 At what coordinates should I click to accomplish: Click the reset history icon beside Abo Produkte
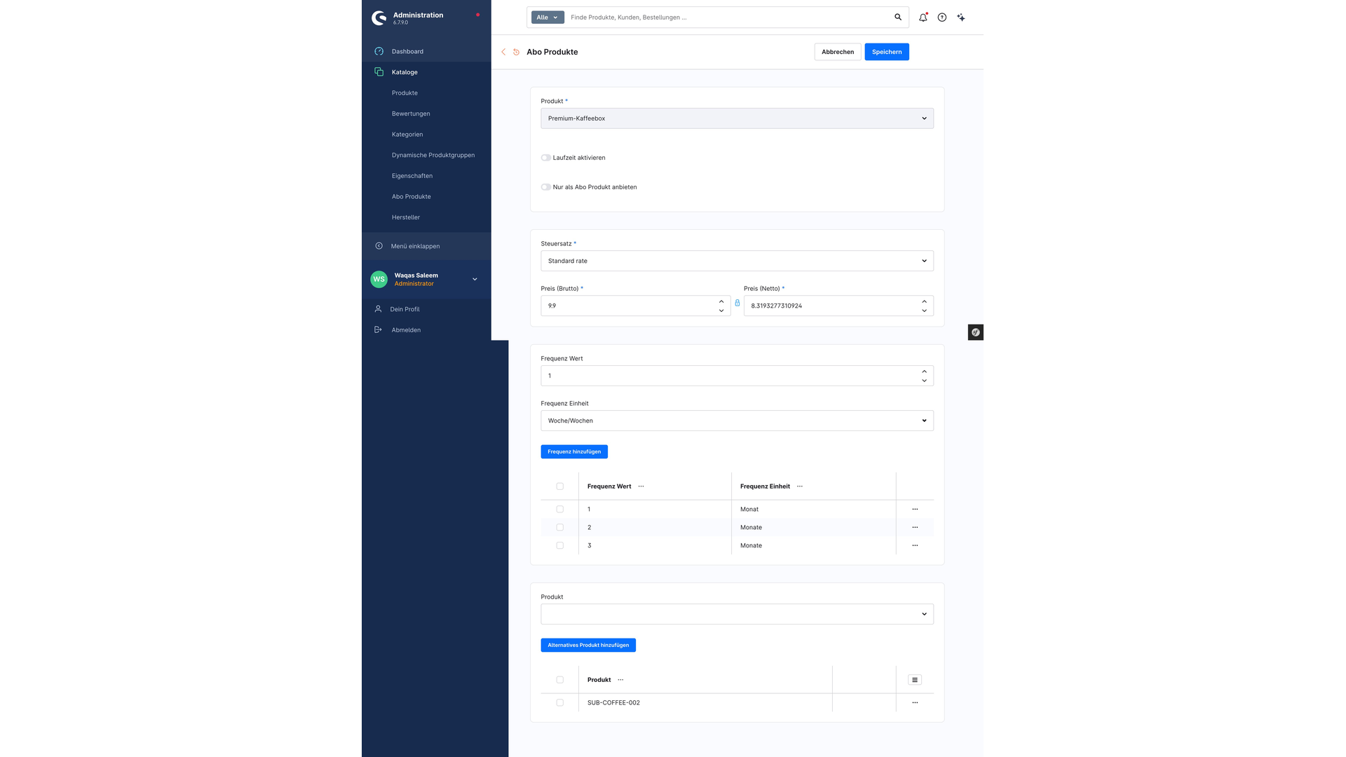coord(517,52)
